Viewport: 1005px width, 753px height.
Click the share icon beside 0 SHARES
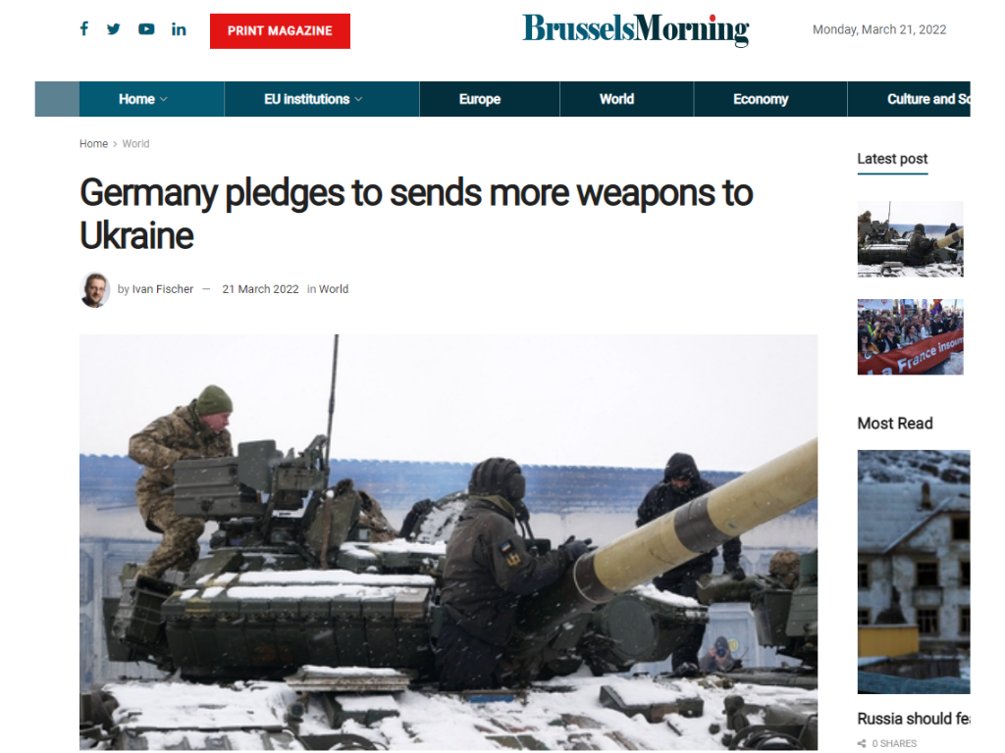click(862, 743)
